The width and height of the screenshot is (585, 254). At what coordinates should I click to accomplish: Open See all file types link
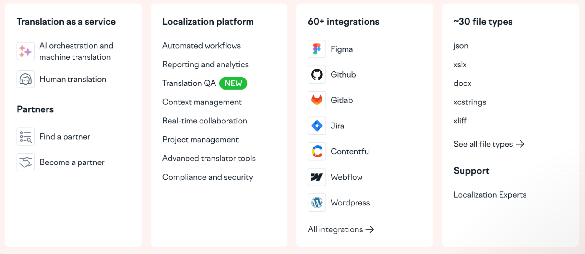coord(489,144)
